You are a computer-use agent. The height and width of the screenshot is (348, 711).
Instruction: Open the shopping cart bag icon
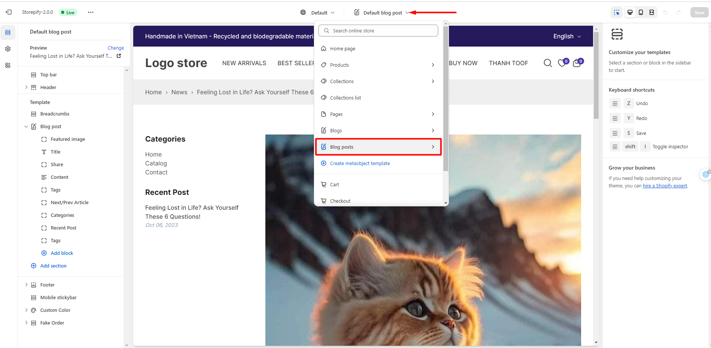coord(578,63)
